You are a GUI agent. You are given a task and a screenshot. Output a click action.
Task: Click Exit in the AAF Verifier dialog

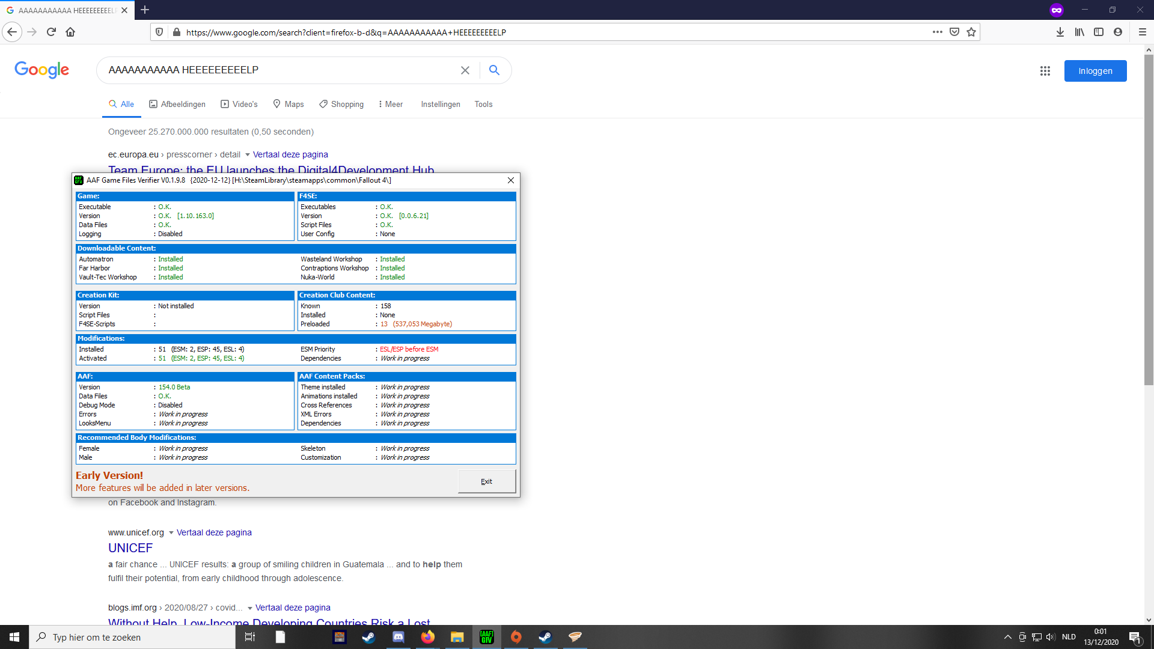point(487,481)
